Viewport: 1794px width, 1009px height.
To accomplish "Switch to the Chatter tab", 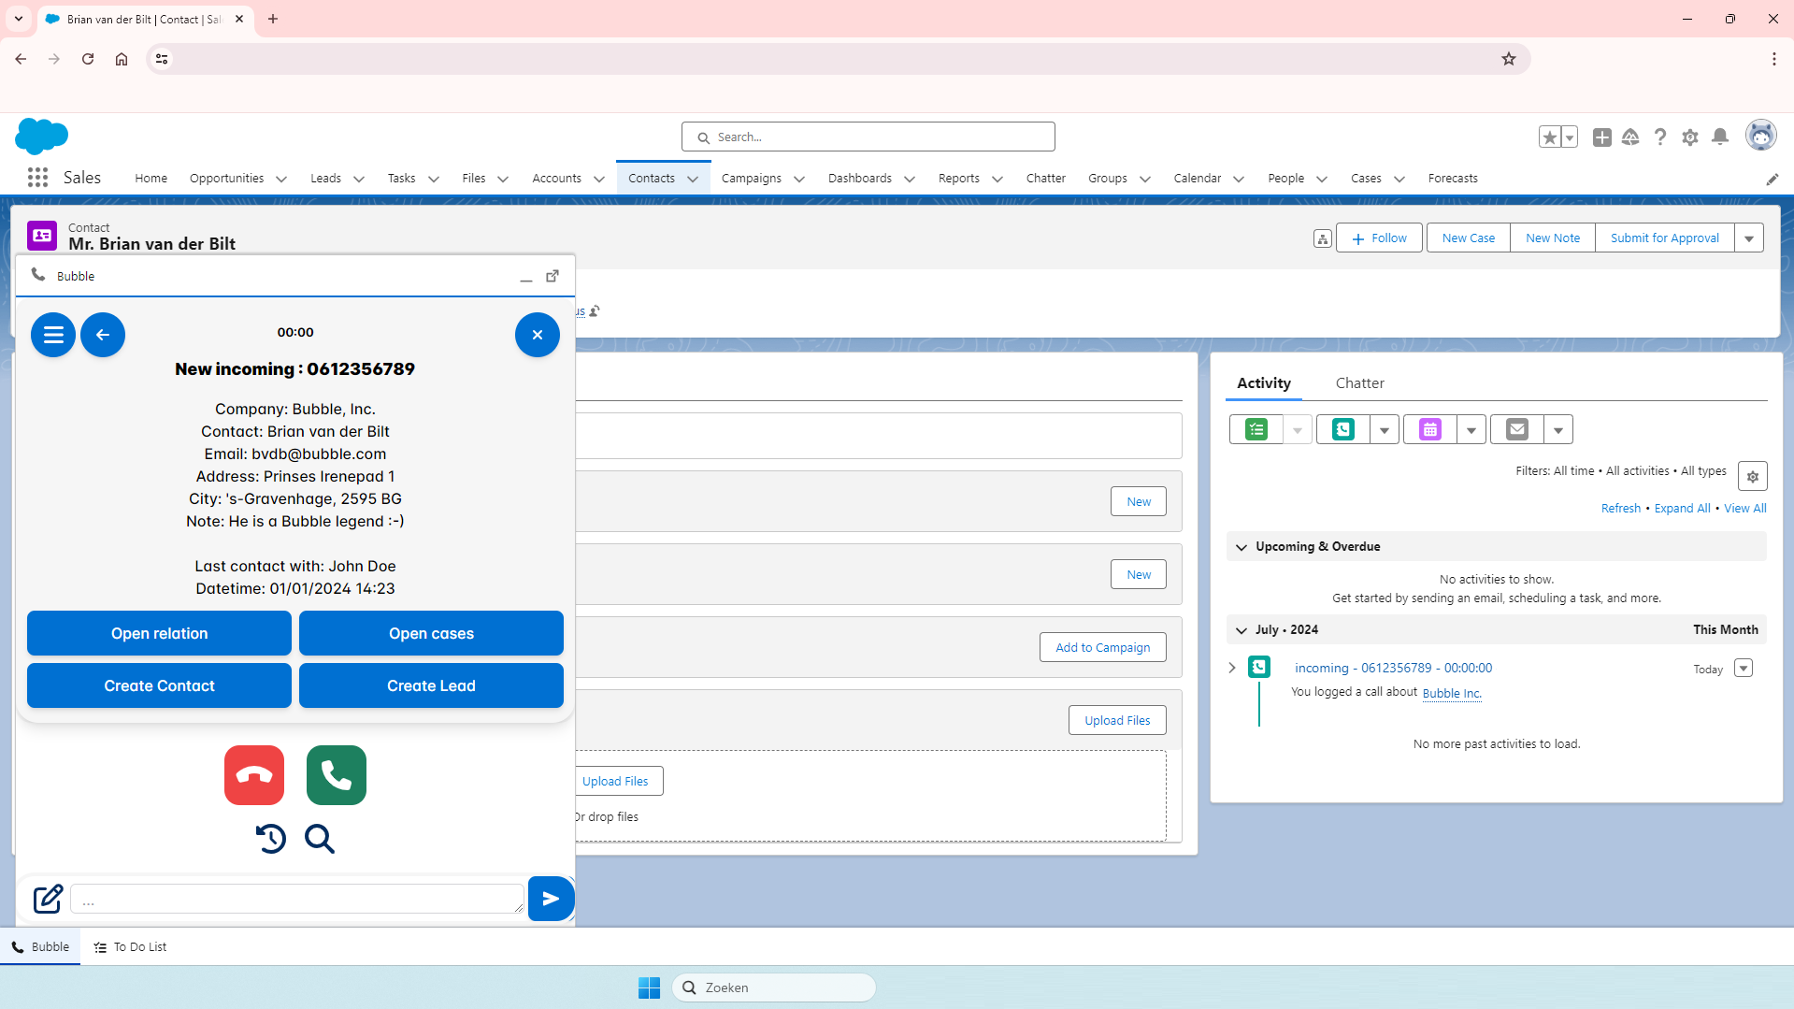I will (x=1359, y=383).
